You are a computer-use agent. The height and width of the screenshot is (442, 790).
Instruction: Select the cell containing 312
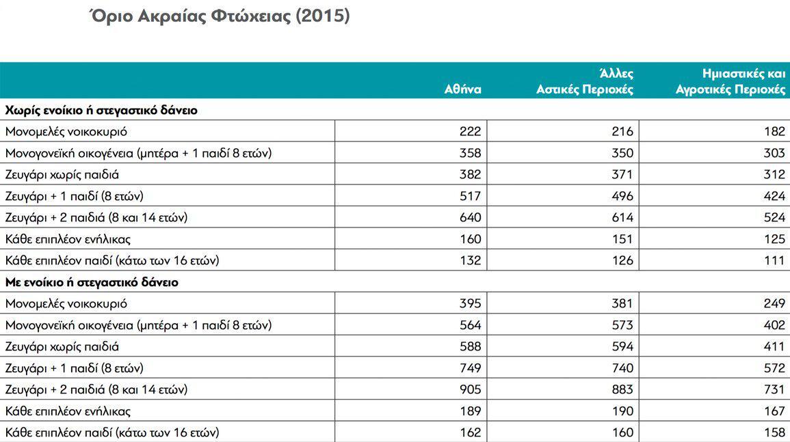774,175
